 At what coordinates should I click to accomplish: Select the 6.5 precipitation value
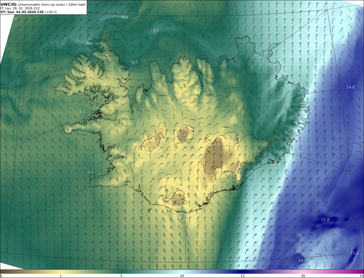pyautogui.click(x=125, y=17)
